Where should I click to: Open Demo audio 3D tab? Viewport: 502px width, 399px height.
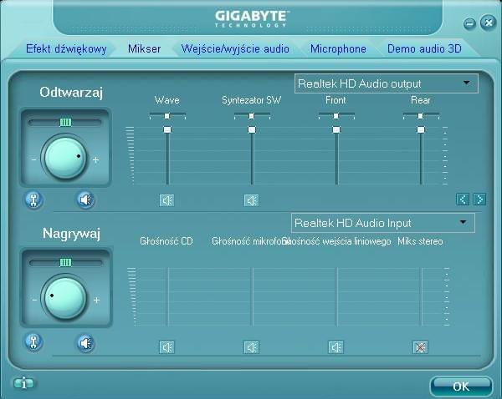coord(424,49)
